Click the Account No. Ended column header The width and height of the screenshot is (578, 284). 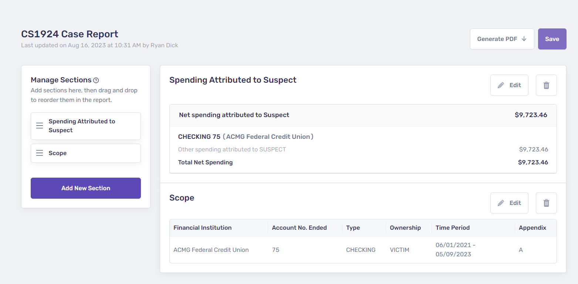299,228
